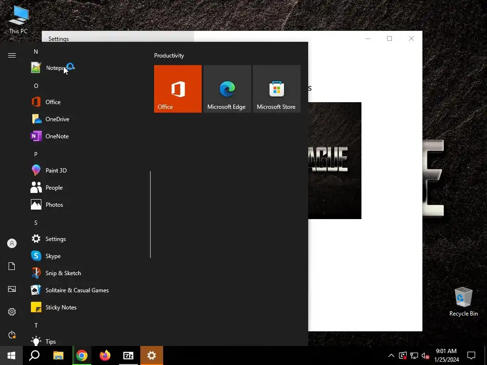Click the user account icon in Start sidebar
487x365 pixels.
(x=12, y=243)
